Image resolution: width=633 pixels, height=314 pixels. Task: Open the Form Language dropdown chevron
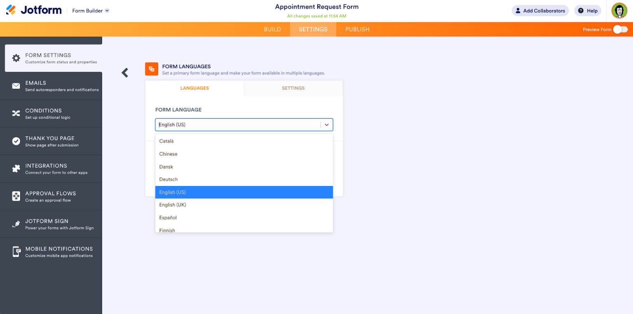(327, 124)
